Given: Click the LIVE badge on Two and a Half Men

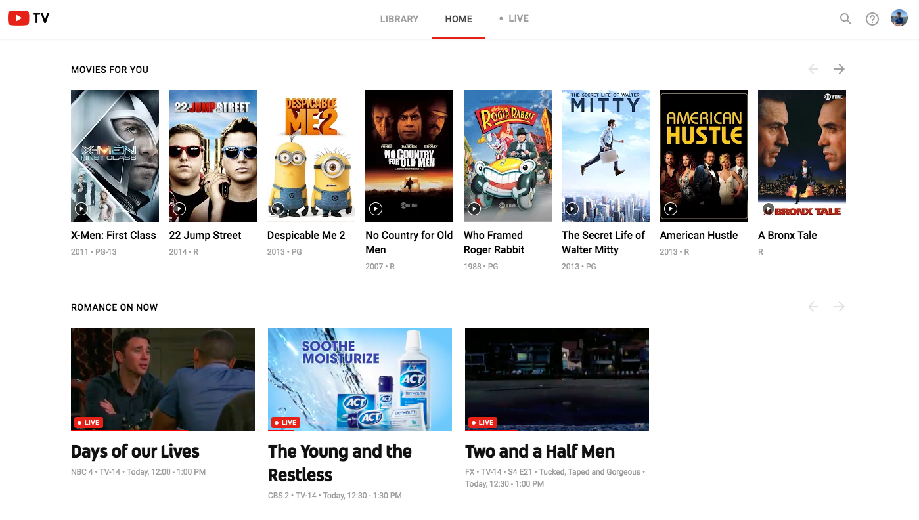Looking at the screenshot, I should point(482,422).
